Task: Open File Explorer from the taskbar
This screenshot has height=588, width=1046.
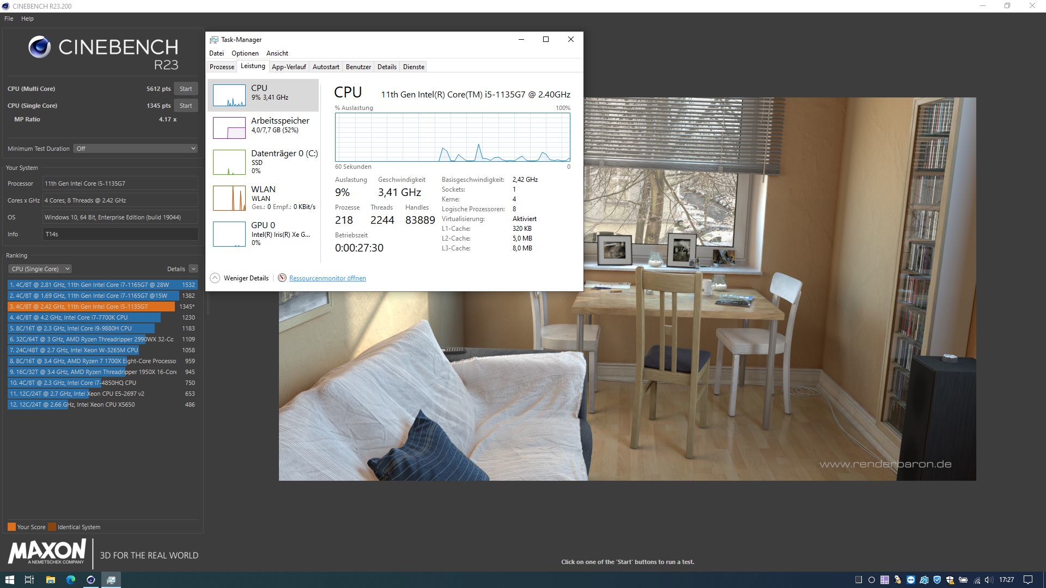Action: pos(50,580)
